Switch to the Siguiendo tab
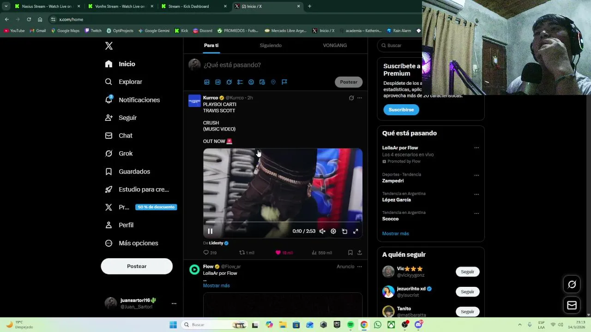591x332 pixels. coord(271,45)
